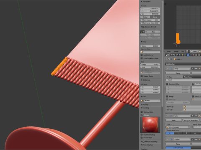The height and width of the screenshot is (150, 201).
Task: Collapse the Item panel
Action: pos(142,96)
